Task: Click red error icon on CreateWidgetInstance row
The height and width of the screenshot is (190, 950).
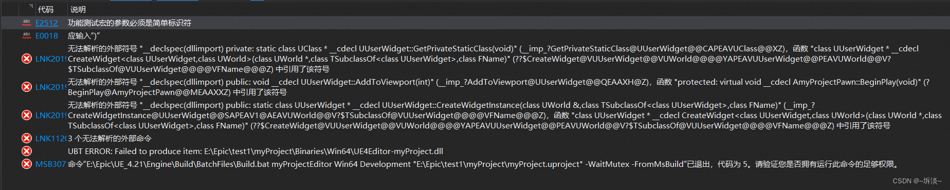Action: pos(27,115)
